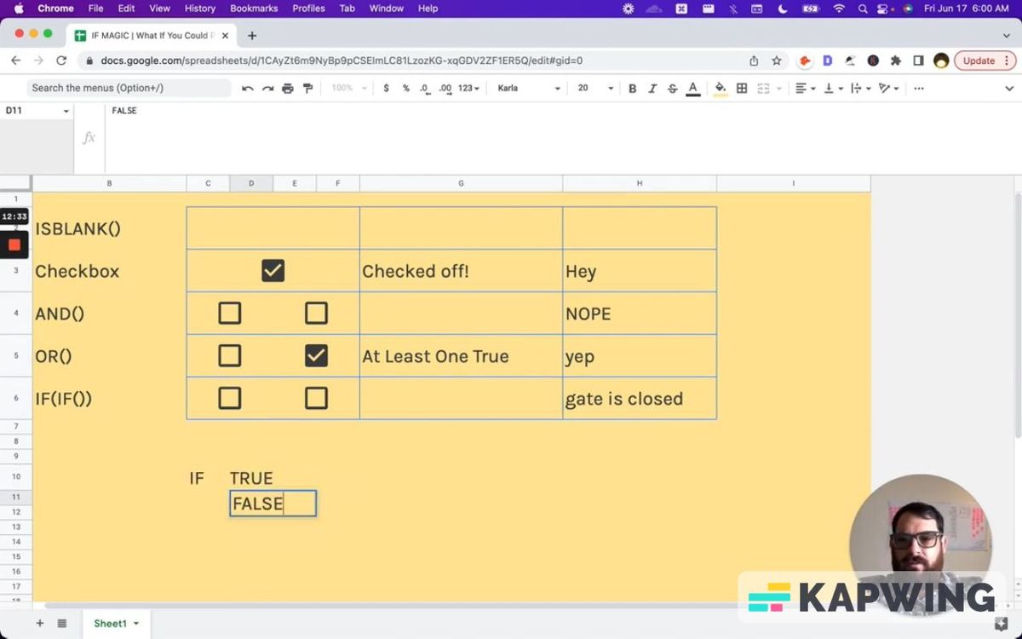Select the paint format roller icon
This screenshot has width=1022, height=639.
coord(308,89)
